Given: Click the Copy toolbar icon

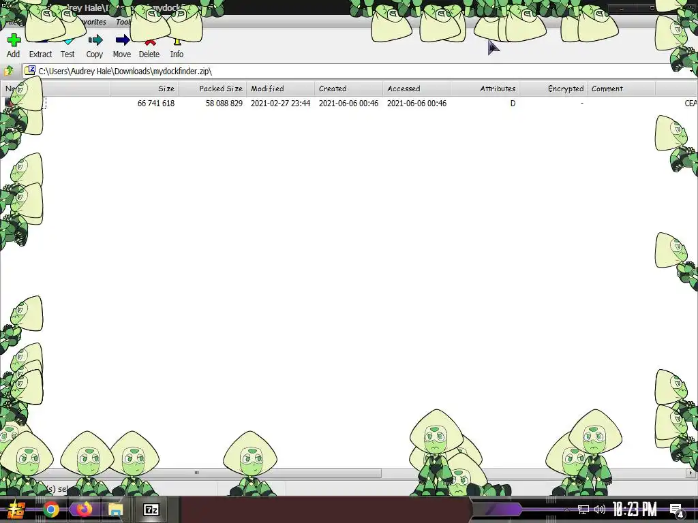Looking at the screenshot, I should (x=95, y=40).
